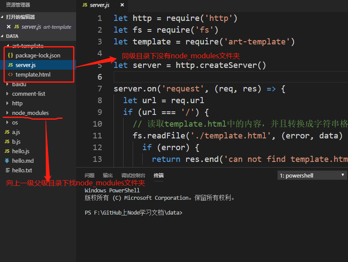Place cursor on empty line 6

[231, 77]
